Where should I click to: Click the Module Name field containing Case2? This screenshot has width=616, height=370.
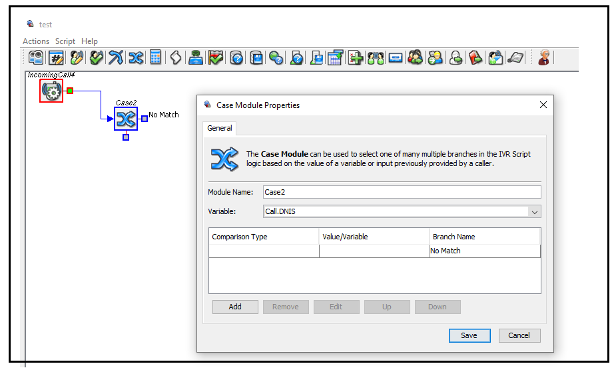point(402,192)
